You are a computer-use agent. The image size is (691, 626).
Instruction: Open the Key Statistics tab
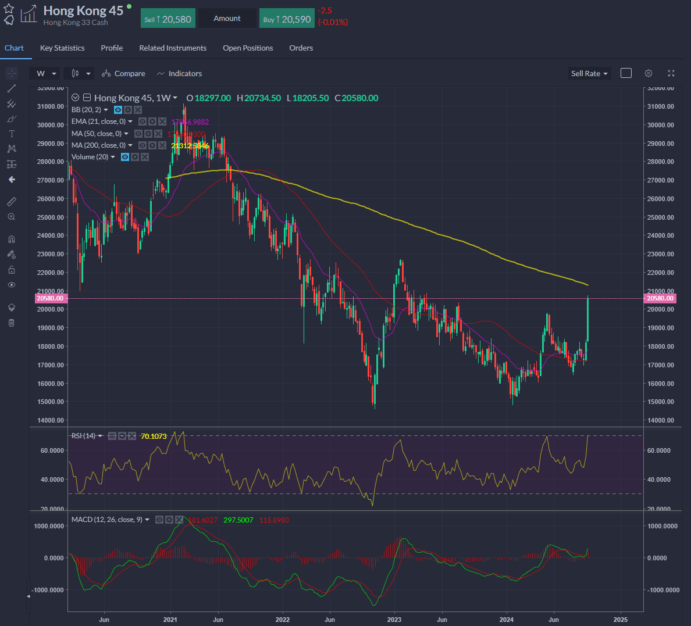[x=62, y=48]
